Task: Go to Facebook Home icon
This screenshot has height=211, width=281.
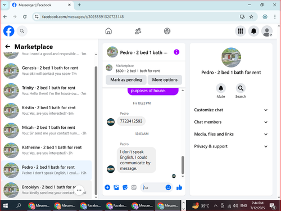Action: 108,31
